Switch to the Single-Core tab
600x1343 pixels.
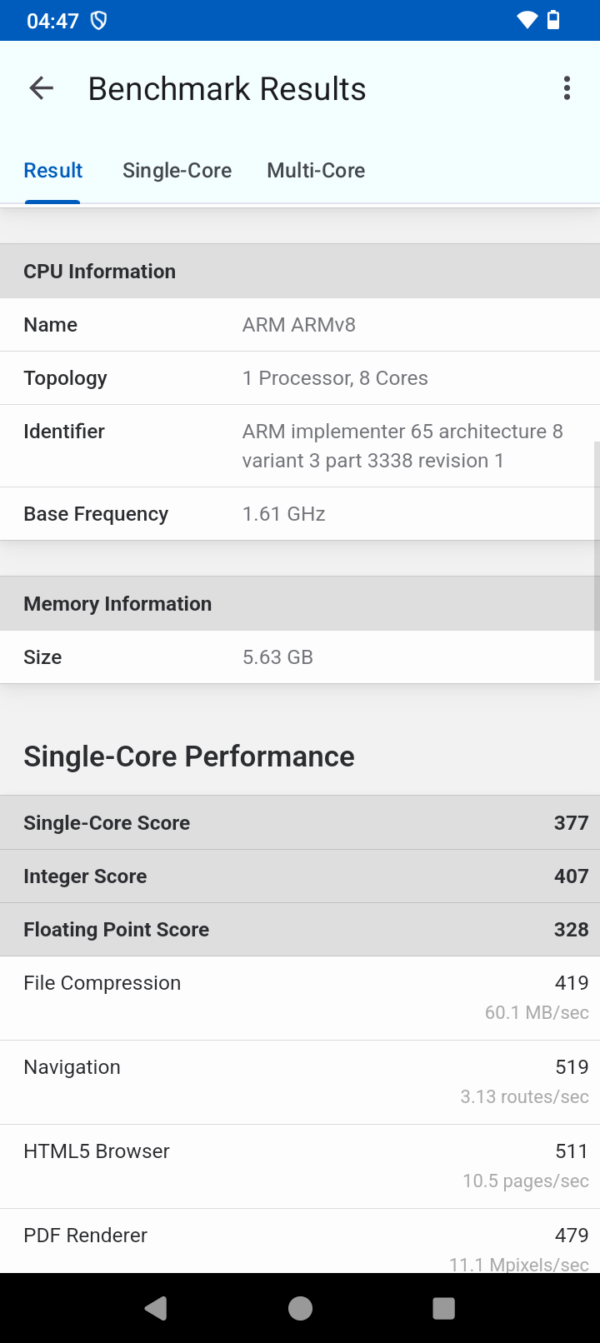pyautogui.click(x=177, y=171)
